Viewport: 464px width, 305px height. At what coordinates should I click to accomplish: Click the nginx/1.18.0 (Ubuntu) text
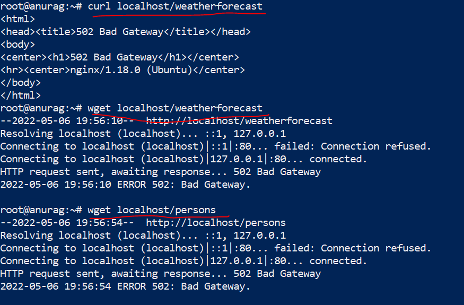pyautogui.click(x=139, y=70)
